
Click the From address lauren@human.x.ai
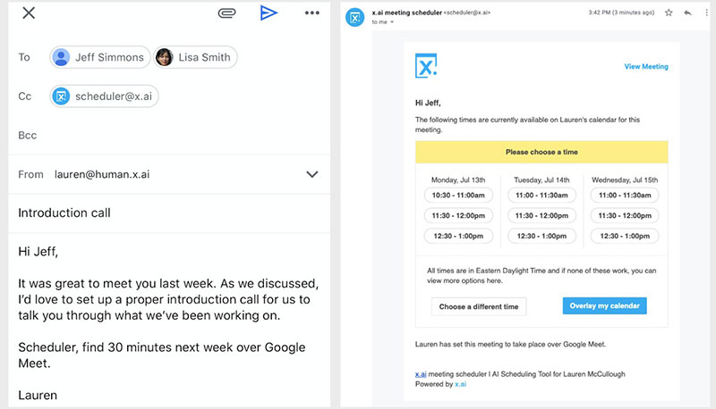click(x=102, y=174)
